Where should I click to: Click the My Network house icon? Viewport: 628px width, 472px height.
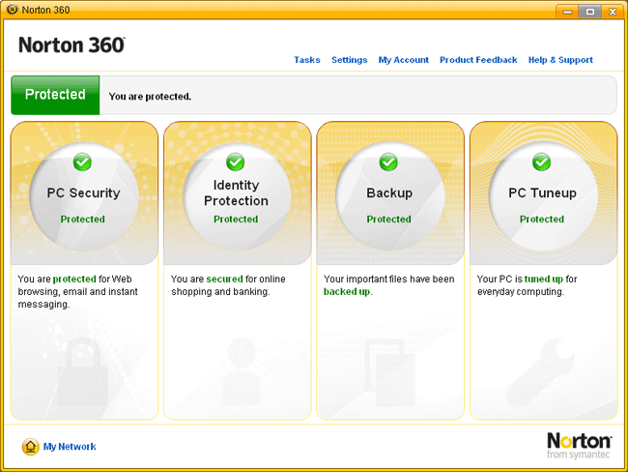(x=31, y=446)
